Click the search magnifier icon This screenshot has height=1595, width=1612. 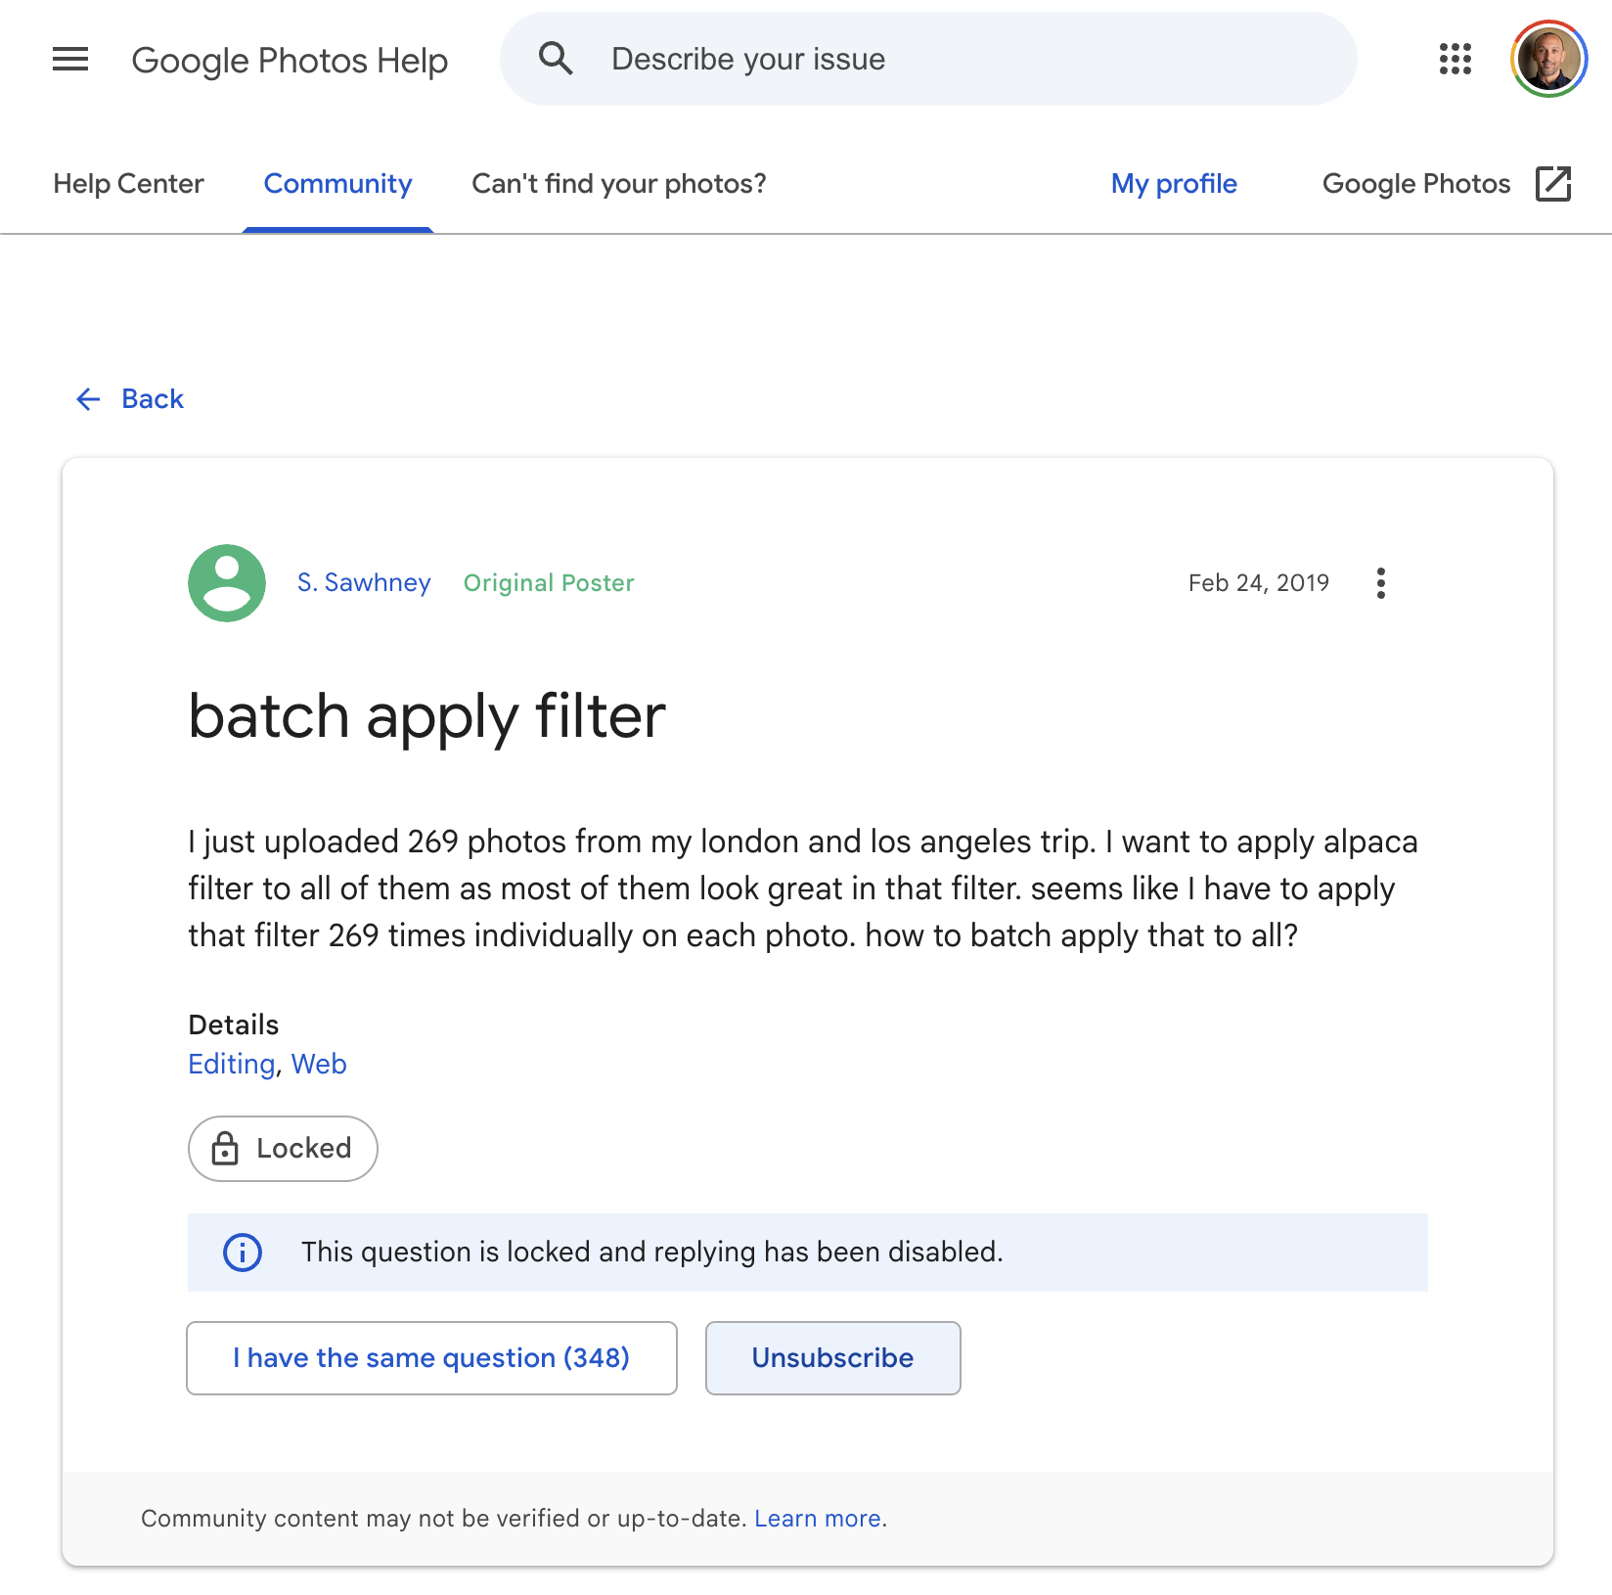[x=556, y=59]
